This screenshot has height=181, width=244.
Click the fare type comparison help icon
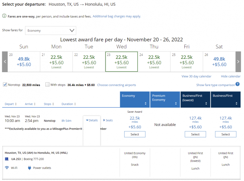[x=237, y=84]
